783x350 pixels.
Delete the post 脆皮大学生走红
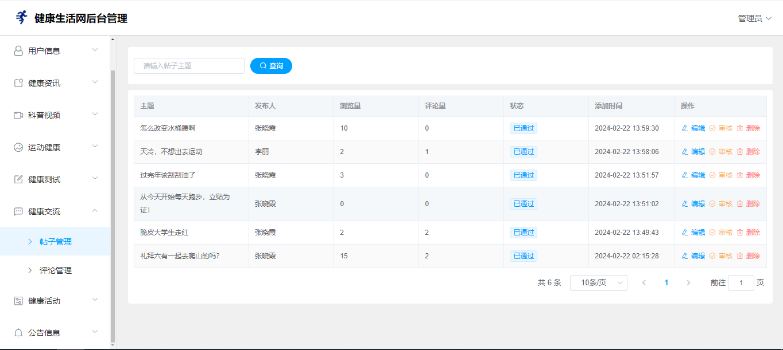(749, 233)
